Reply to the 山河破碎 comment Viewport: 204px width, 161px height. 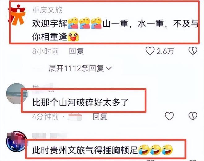(100, 116)
